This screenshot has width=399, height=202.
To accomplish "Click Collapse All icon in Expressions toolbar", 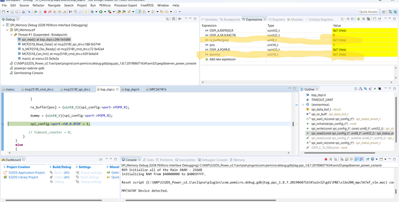I will point(352,19).
